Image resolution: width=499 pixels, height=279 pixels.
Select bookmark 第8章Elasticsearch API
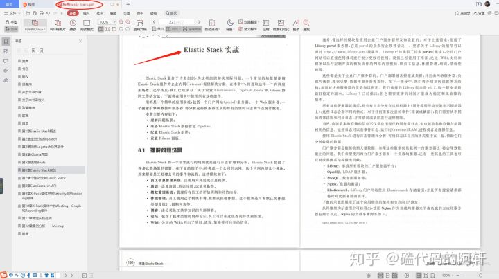[x=39, y=186]
